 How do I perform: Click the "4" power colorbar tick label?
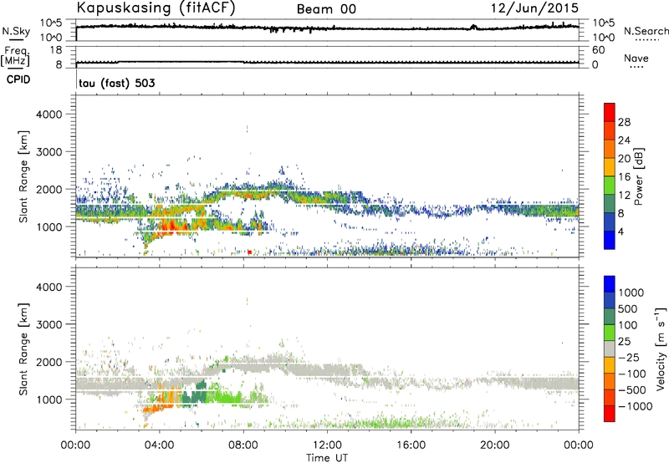(620, 231)
